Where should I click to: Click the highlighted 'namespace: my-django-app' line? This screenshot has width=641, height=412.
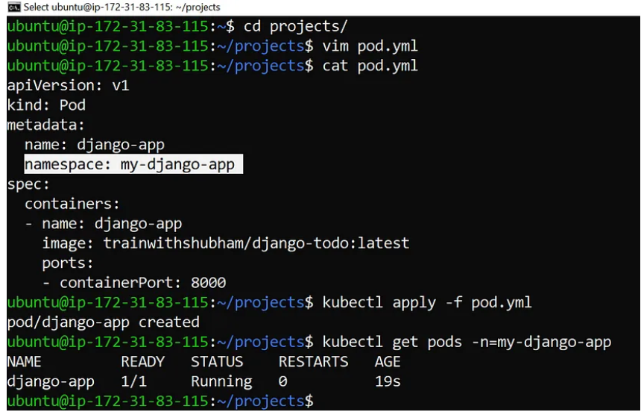(x=133, y=164)
